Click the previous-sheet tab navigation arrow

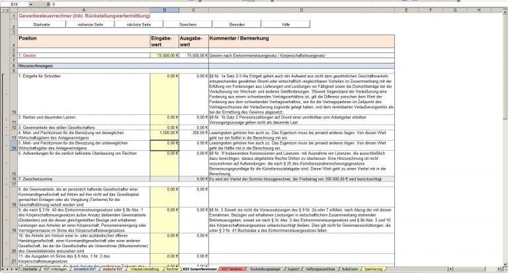pos(7,269)
